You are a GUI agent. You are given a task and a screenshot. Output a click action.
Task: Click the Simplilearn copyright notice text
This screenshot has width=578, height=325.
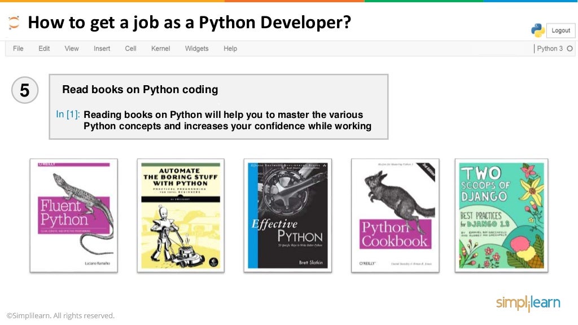60,316
